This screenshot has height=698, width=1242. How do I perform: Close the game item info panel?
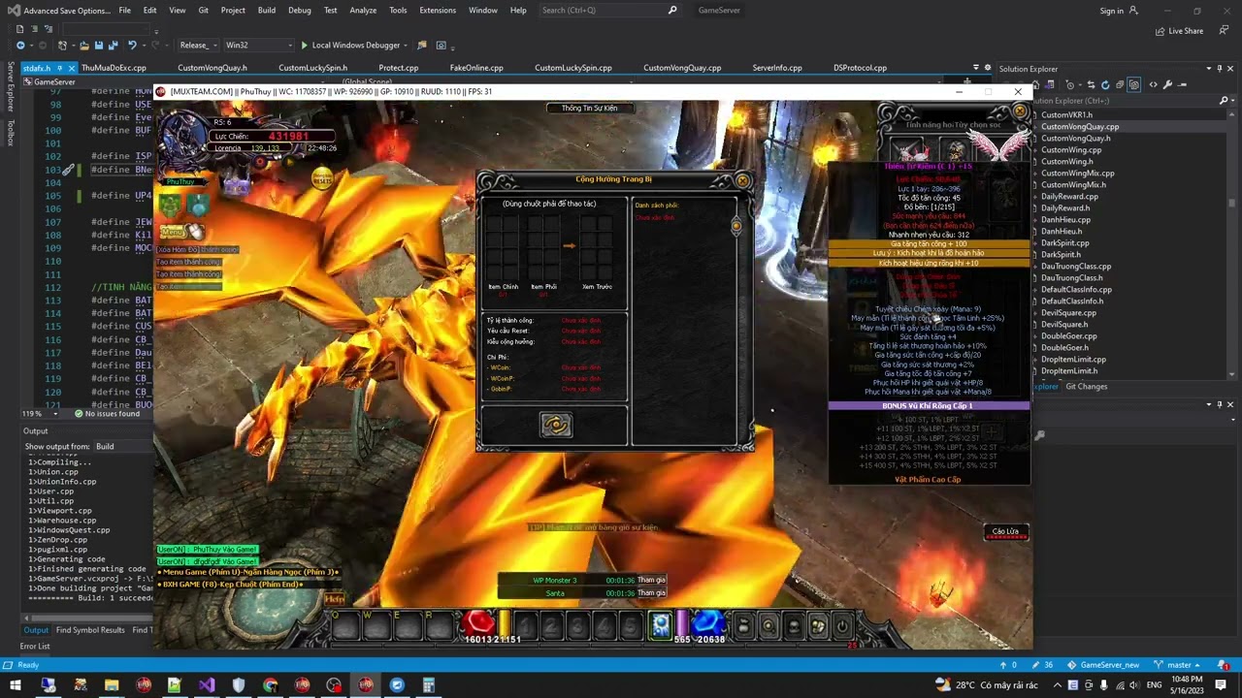tap(1020, 111)
